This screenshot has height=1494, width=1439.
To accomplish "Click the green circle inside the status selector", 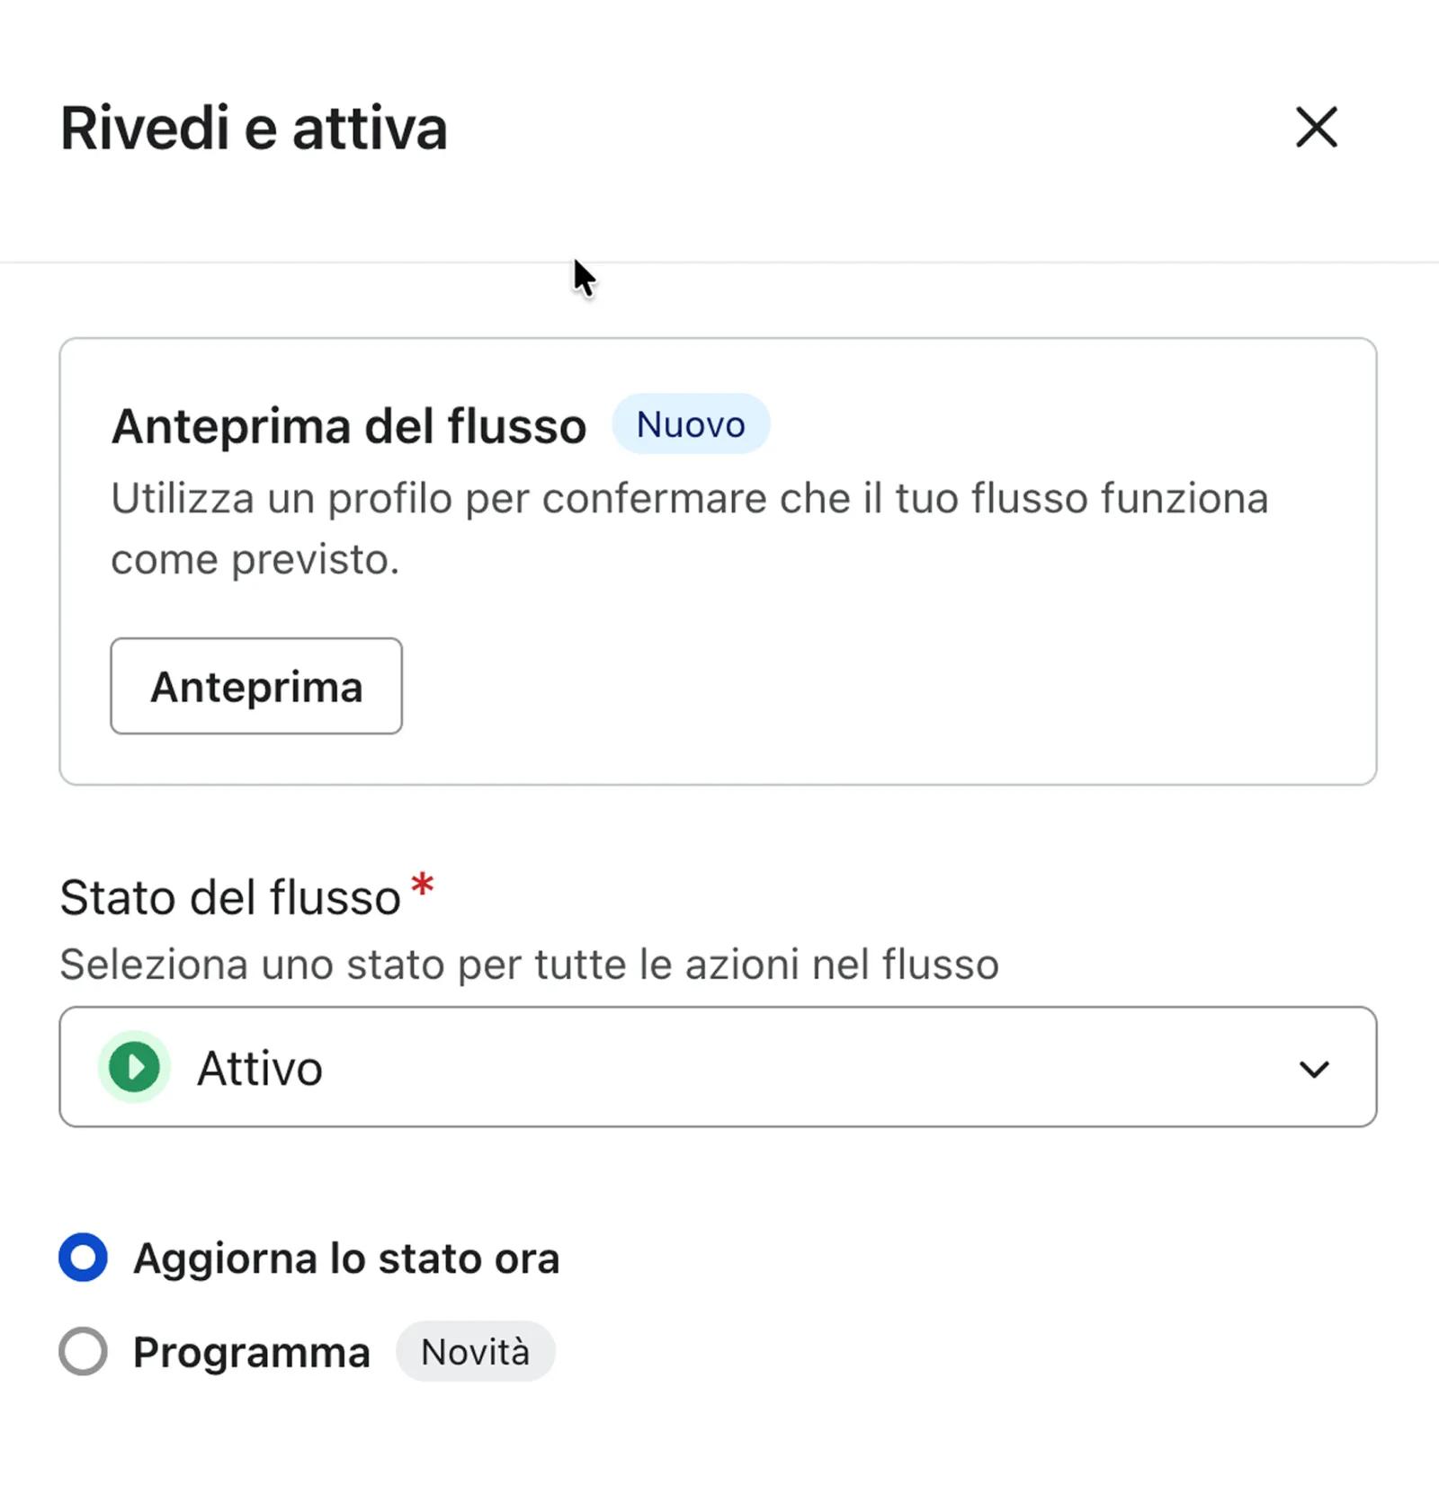I will 133,1068.
